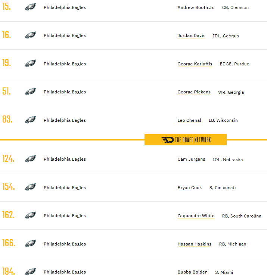Click the Eagles logo beside pick 19
The width and height of the screenshot is (267, 278).
(x=30, y=64)
